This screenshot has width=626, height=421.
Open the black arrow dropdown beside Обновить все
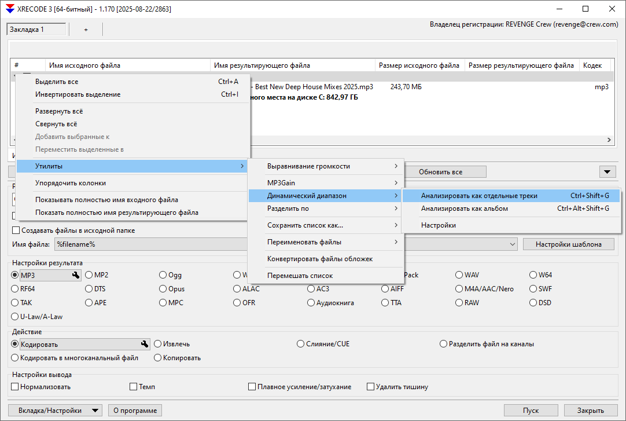coord(607,172)
